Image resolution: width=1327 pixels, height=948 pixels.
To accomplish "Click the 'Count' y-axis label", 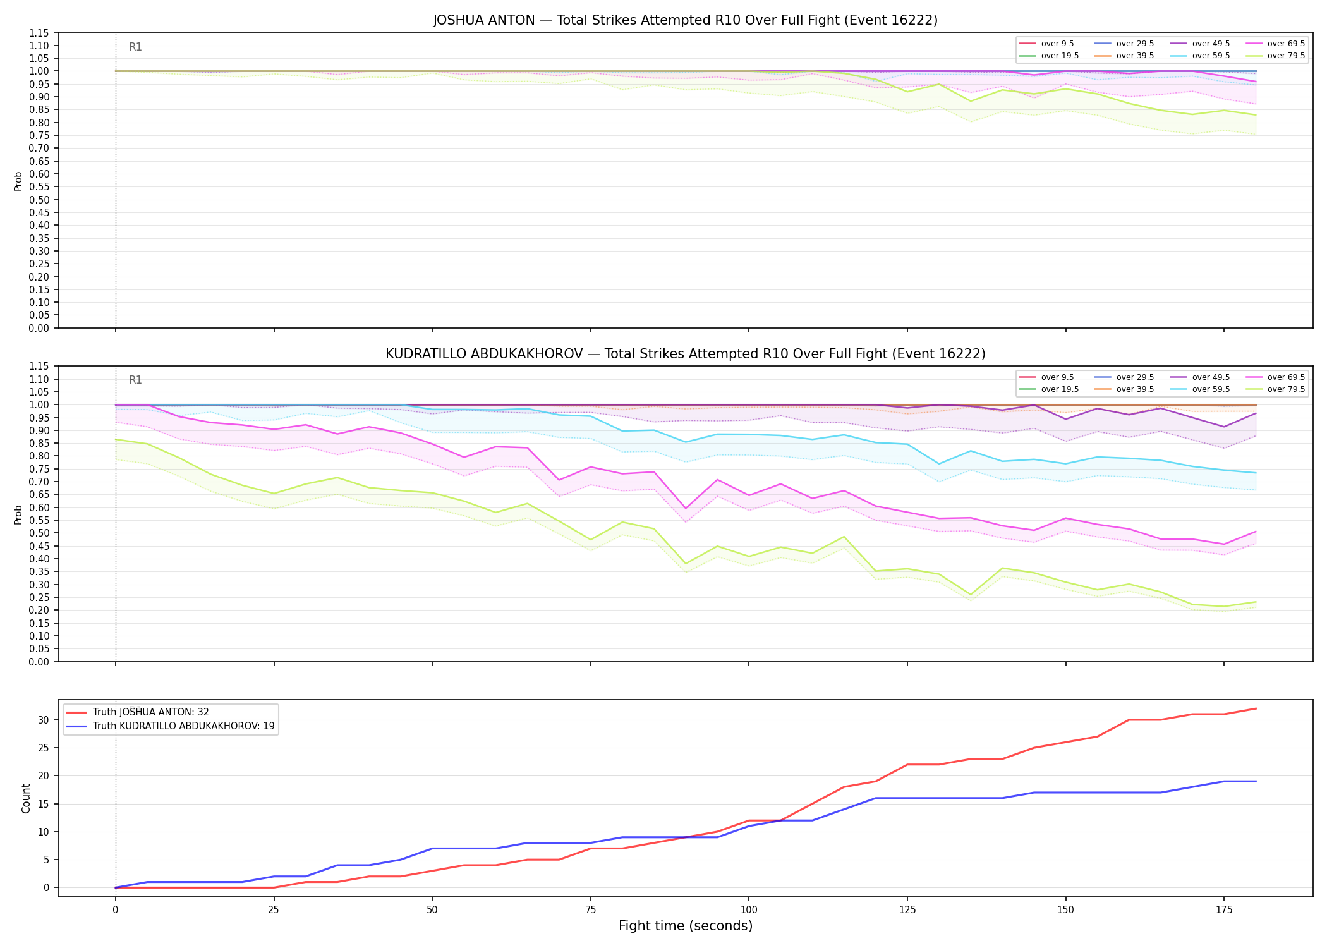I will click(26, 798).
